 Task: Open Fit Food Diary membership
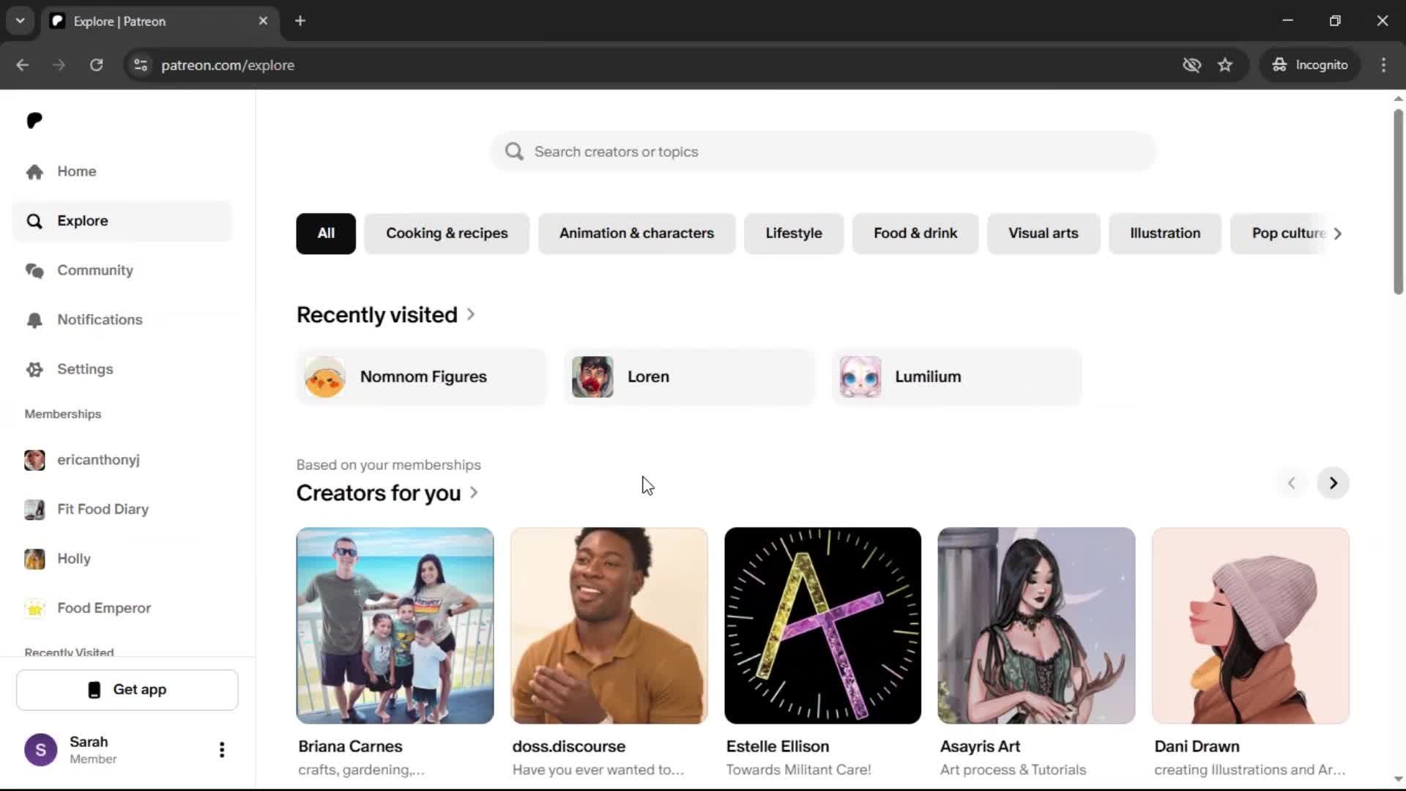(x=122, y=509)
